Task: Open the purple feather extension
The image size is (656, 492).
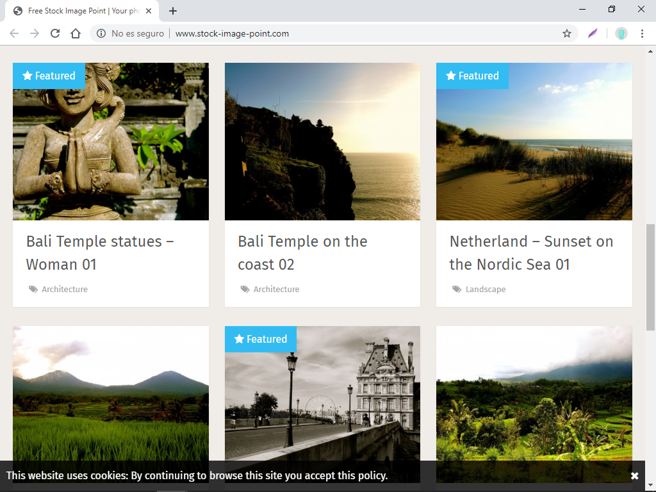Action: 593,33
